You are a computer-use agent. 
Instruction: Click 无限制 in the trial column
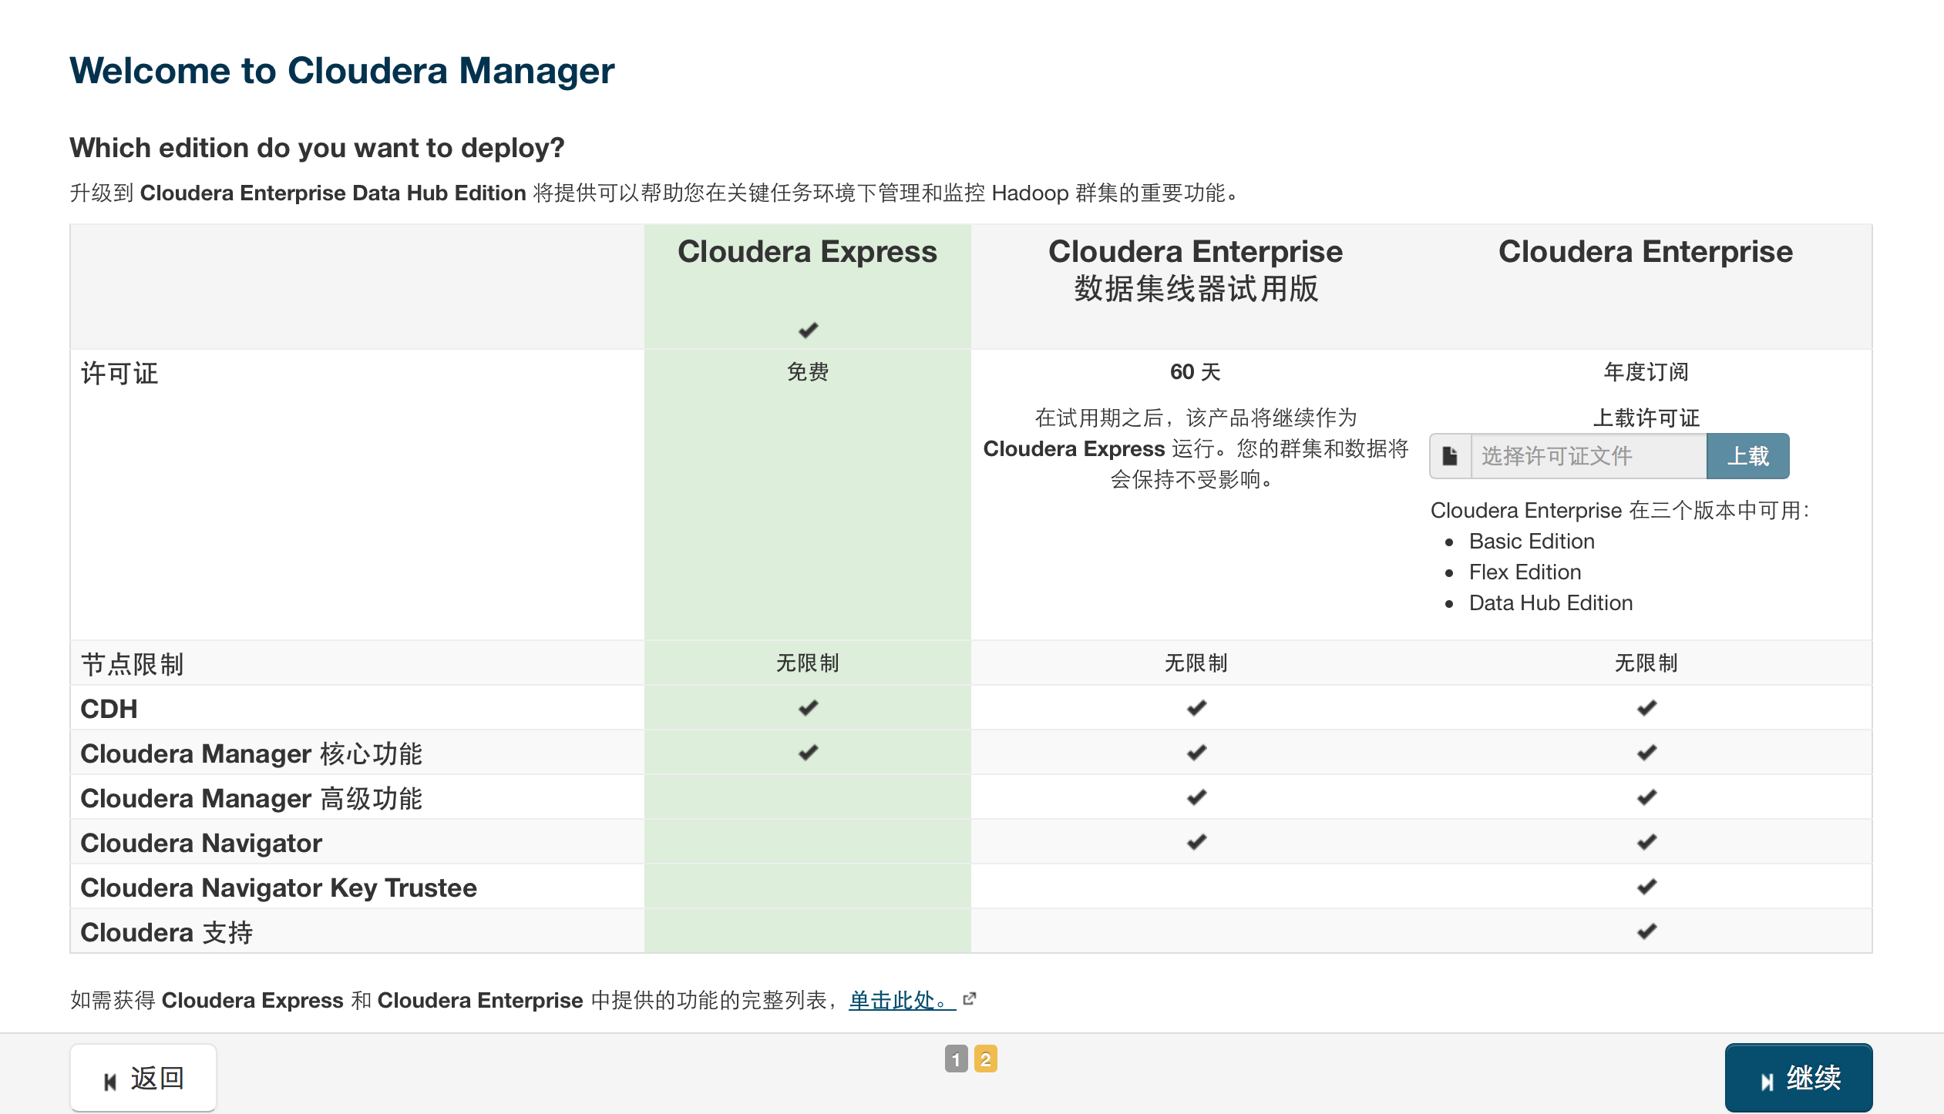coord(1196,663)
